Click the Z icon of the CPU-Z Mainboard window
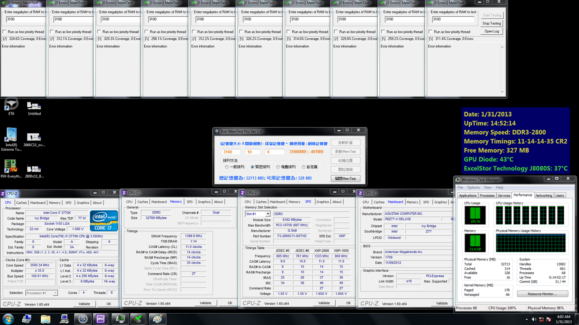This screenshot has height=325, width=579. point(361,193)
